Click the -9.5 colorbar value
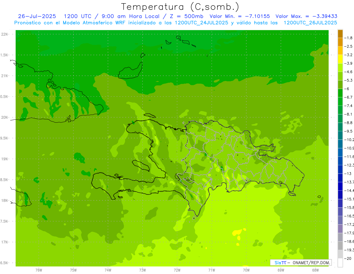354x274 pixels. click(348, 131)
